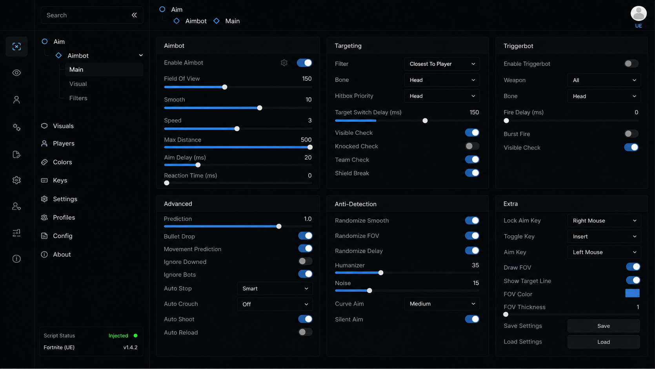
Task: Toggle Silent Aim off
Action: 472,319
